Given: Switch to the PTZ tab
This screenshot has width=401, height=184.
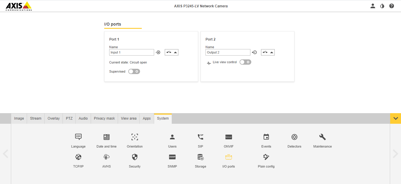Looking at the screenshot, I should [69, 118].
